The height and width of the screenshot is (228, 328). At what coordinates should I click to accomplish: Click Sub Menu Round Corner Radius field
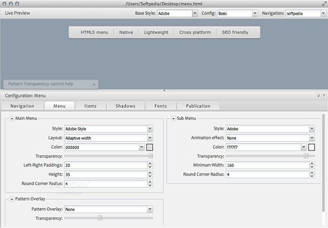tap(267, 175)
